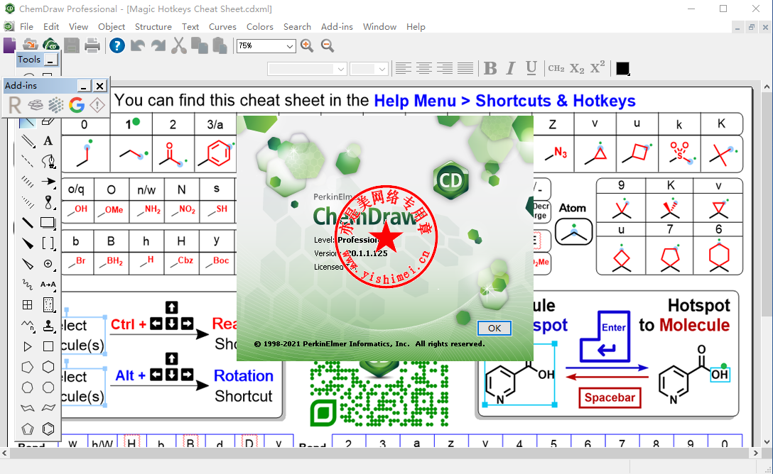
Task: Click the print icon in toolbar
Action: click(x=92, y=46)
